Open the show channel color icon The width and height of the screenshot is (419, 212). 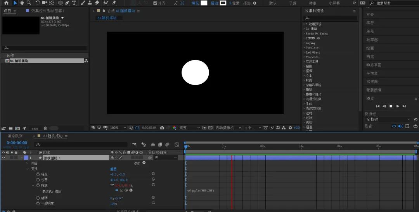(x=174, y=128)
